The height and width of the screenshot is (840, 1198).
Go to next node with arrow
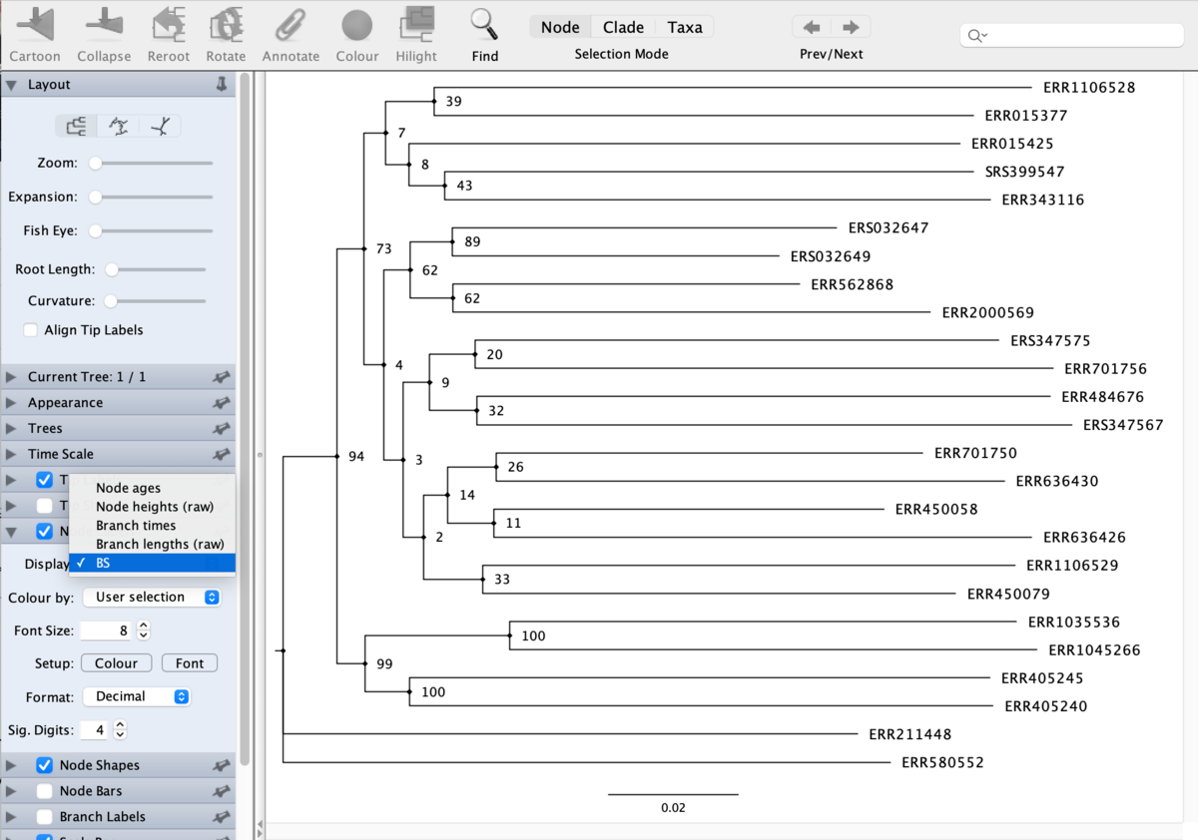pyautogui.click(x=851, y=27)
